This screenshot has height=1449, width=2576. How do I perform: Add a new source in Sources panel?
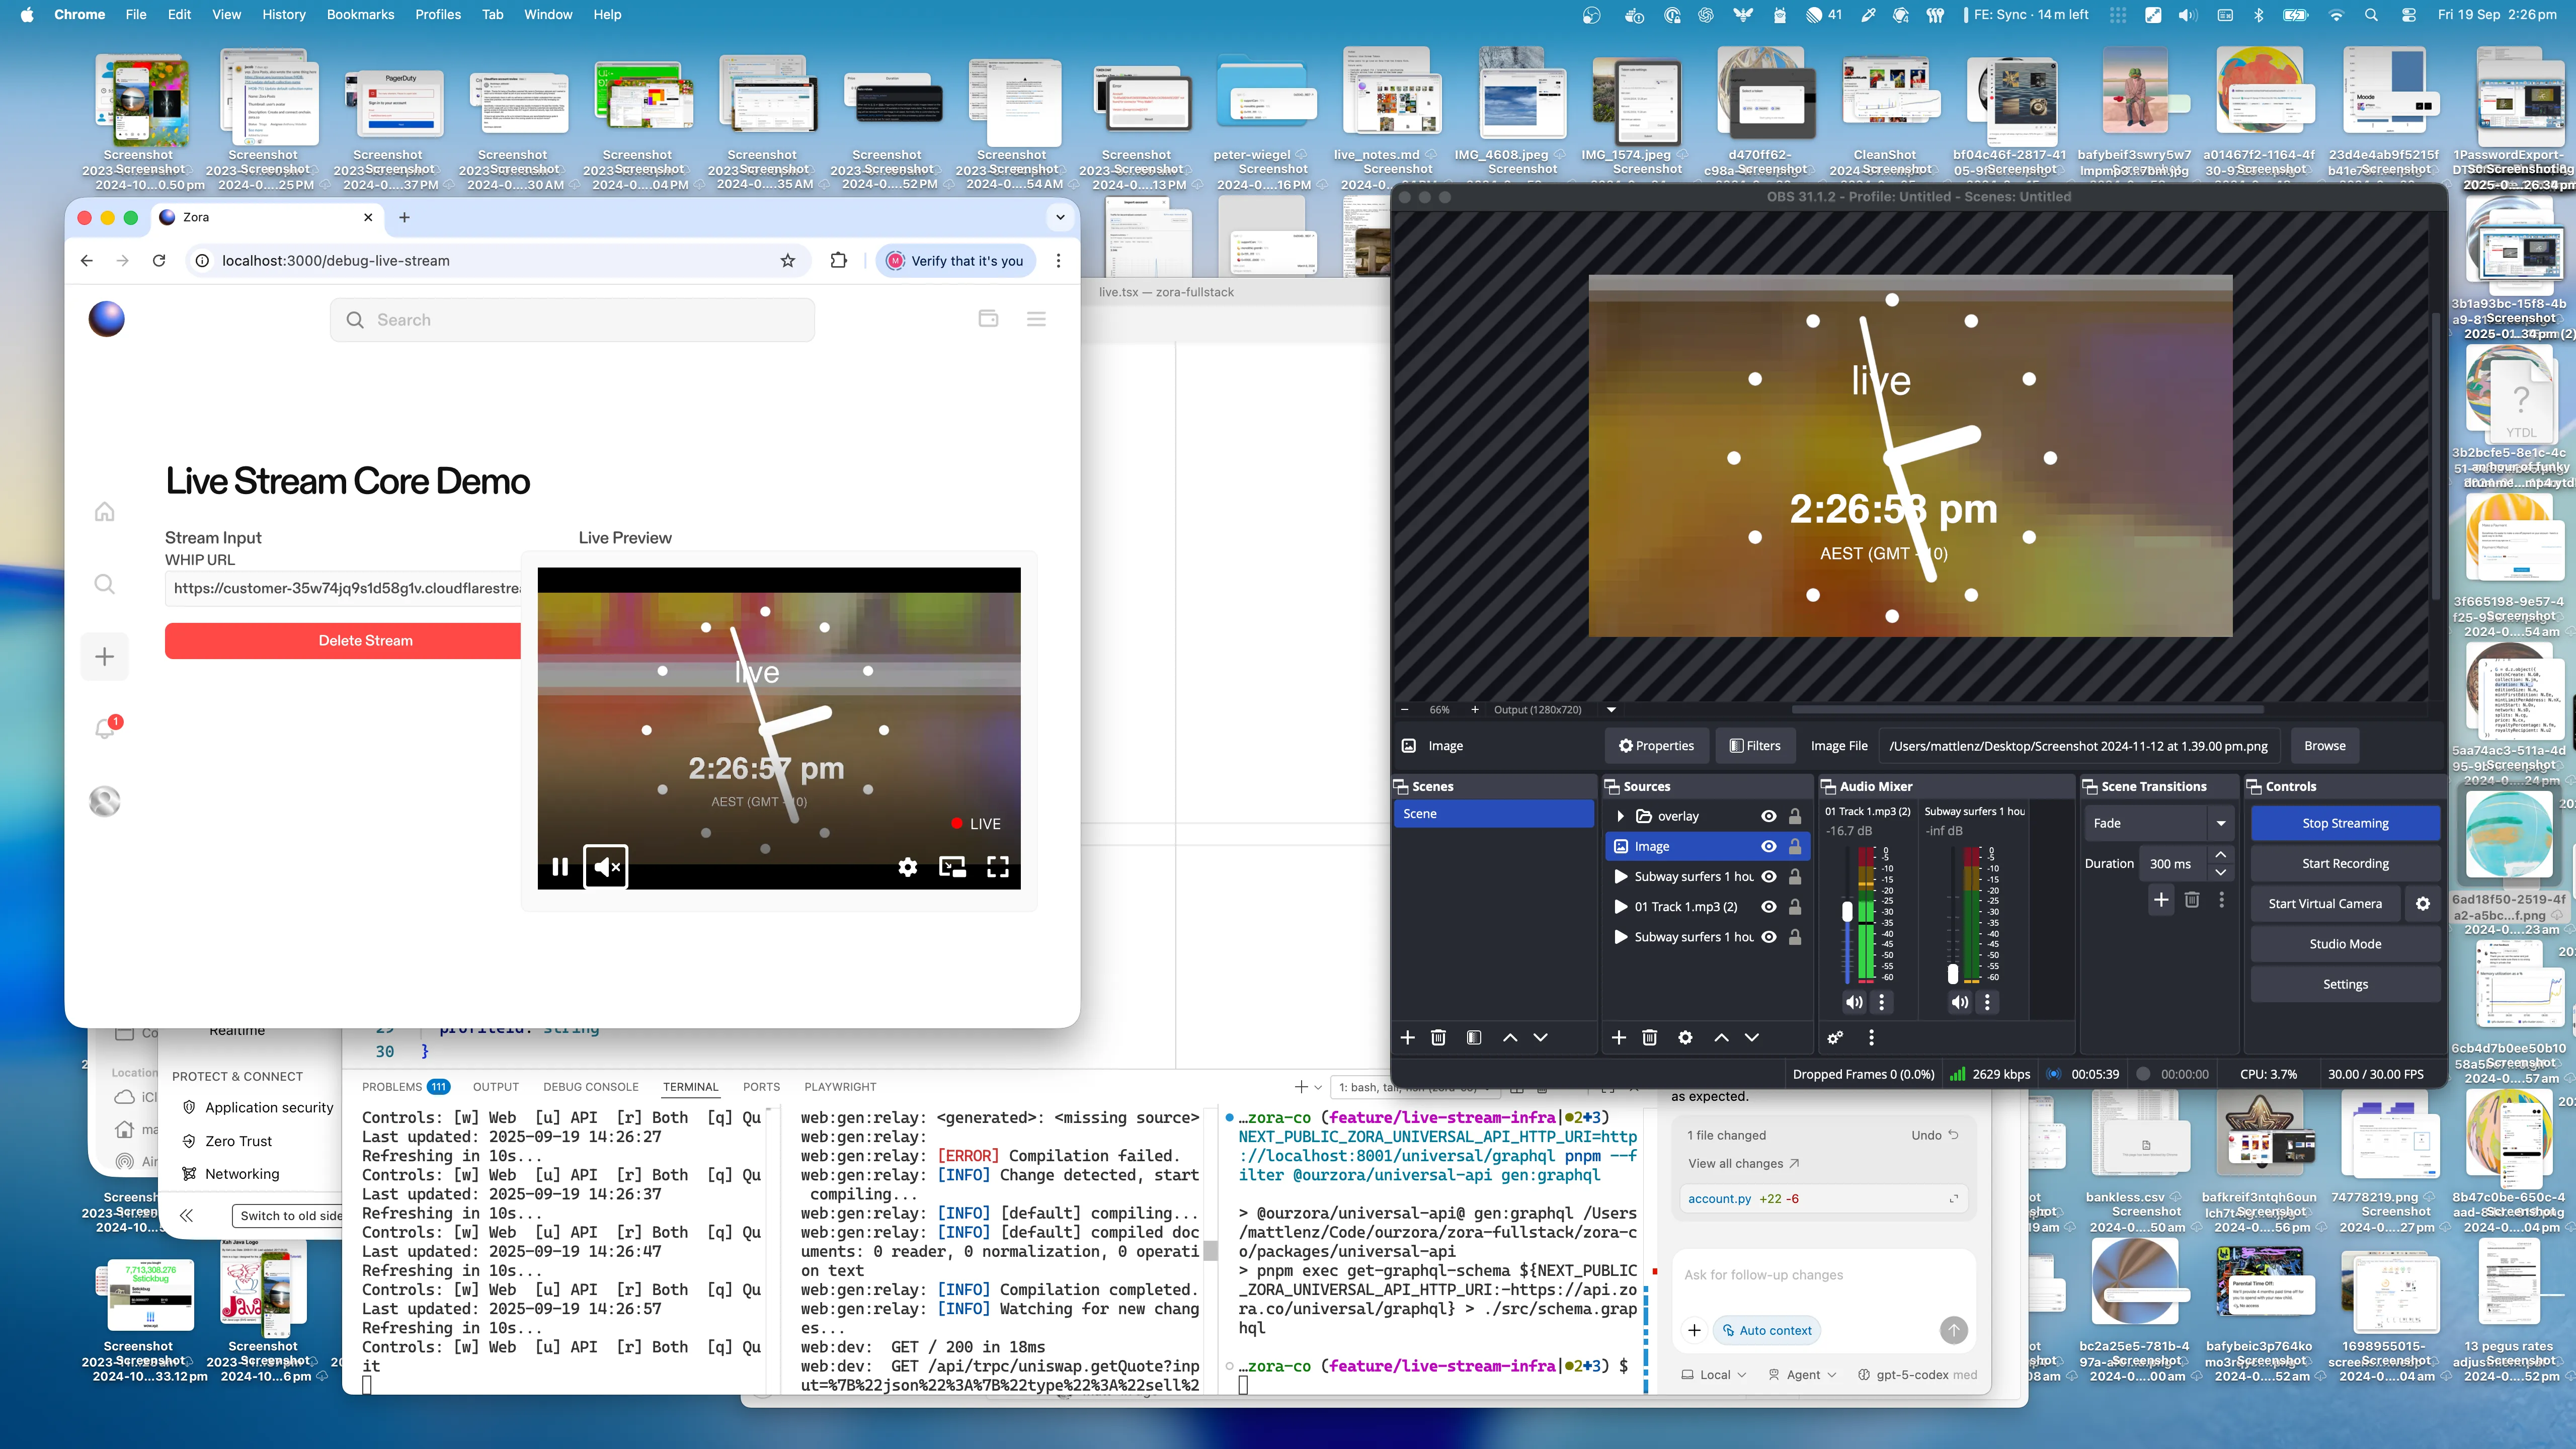point(1619,1037)
